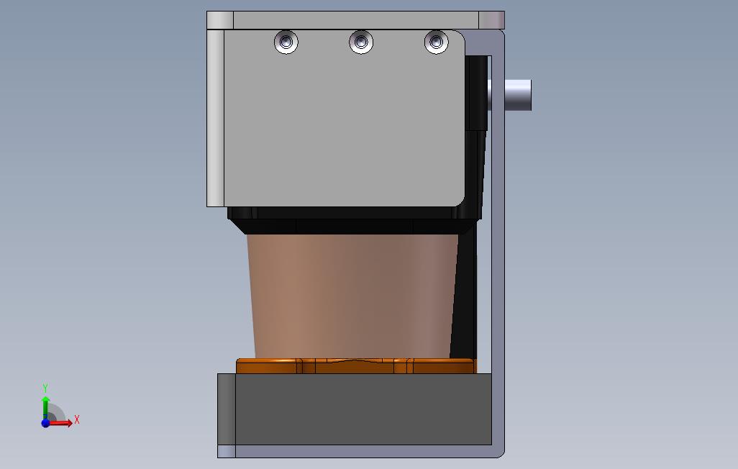Select the copper-colored conical coil body

[x=353, y=296]
